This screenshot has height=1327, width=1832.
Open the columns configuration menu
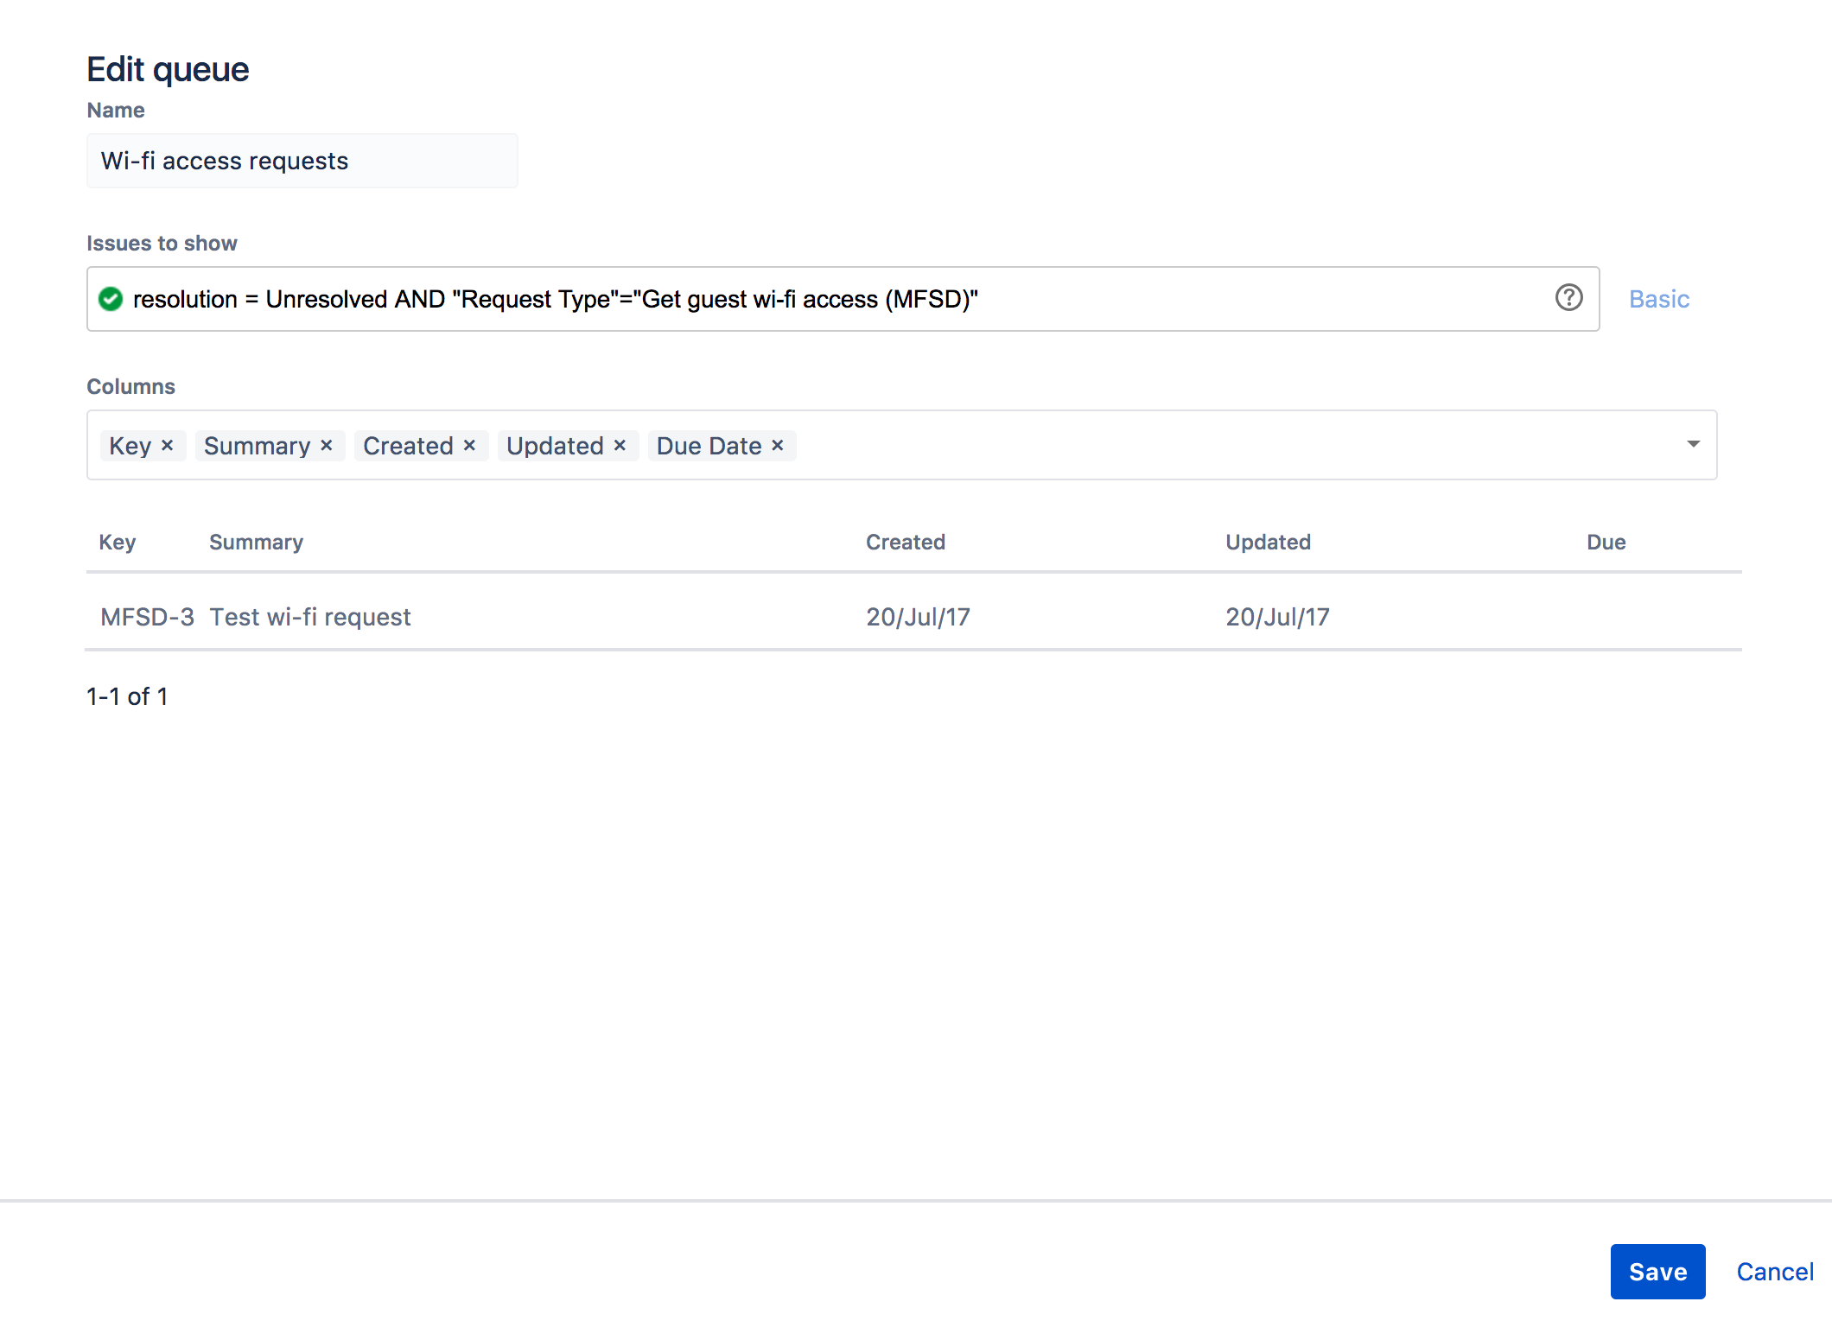[x=1694, y=444]
